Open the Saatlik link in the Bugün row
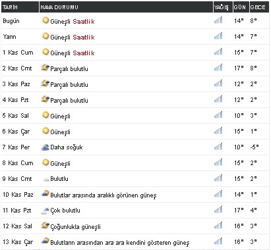Viewport: 271px width, 250px height. click(x=84, y=22)
